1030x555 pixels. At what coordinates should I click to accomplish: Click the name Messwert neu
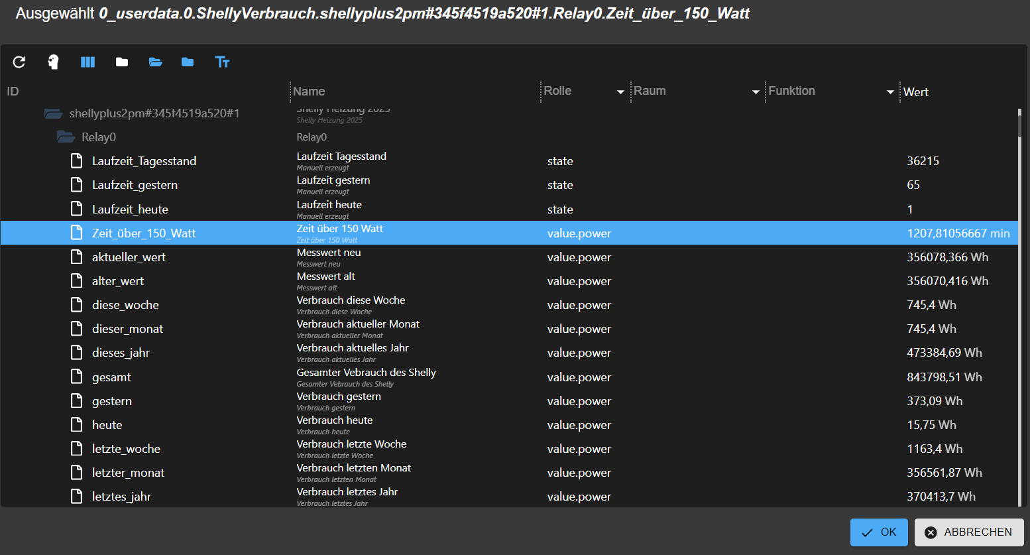[329, 253]
